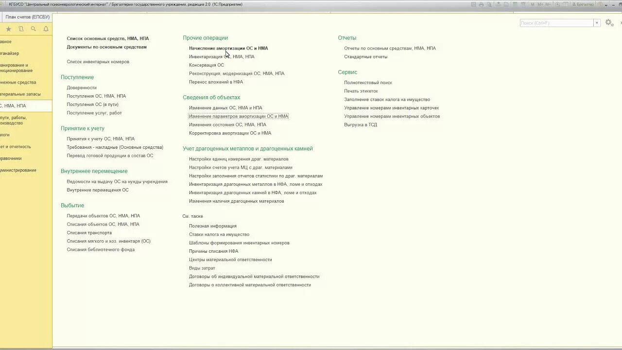Open the Учет и отчетность section
The width and height of the screenshot is (622, 350).
16,146
